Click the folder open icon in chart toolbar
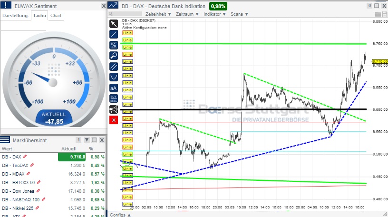The image size is (388, 217). coord(378,14)
